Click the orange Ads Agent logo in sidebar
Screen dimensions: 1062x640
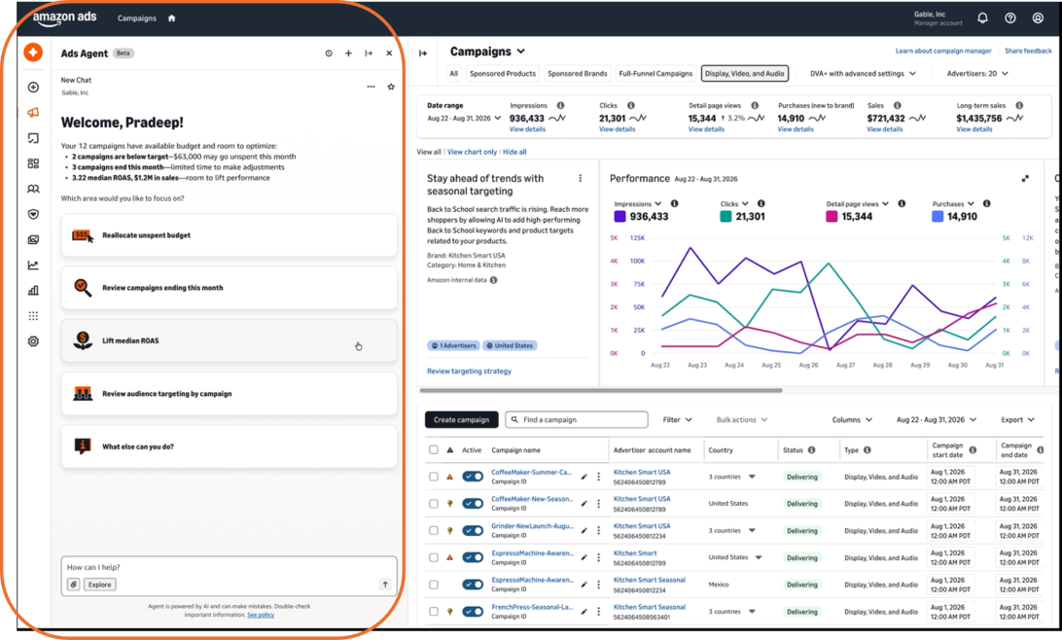[x=33, y=53]
